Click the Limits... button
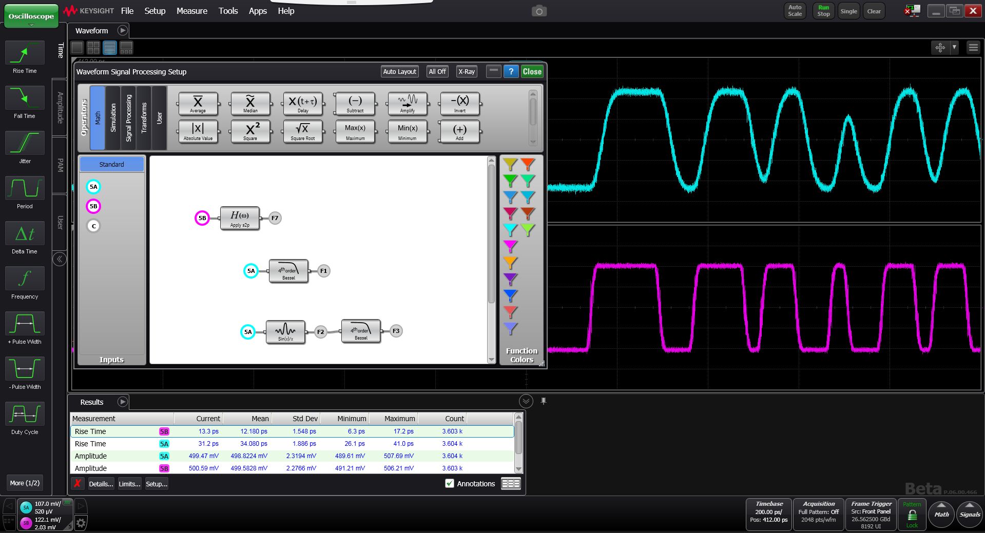985x533 pixels. [129, 484]
